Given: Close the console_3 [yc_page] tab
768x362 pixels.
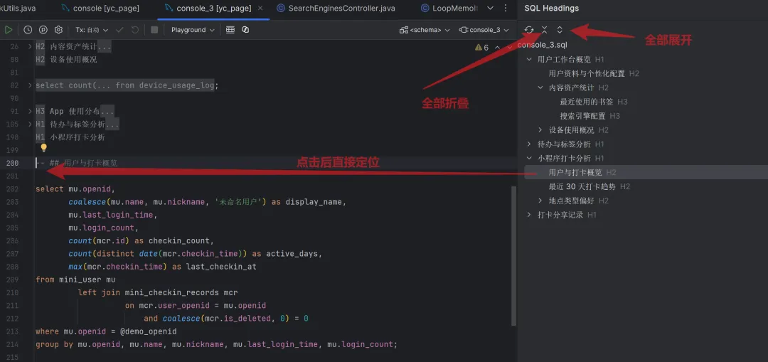Looking at the screenshot, I should tap(260, 9).
